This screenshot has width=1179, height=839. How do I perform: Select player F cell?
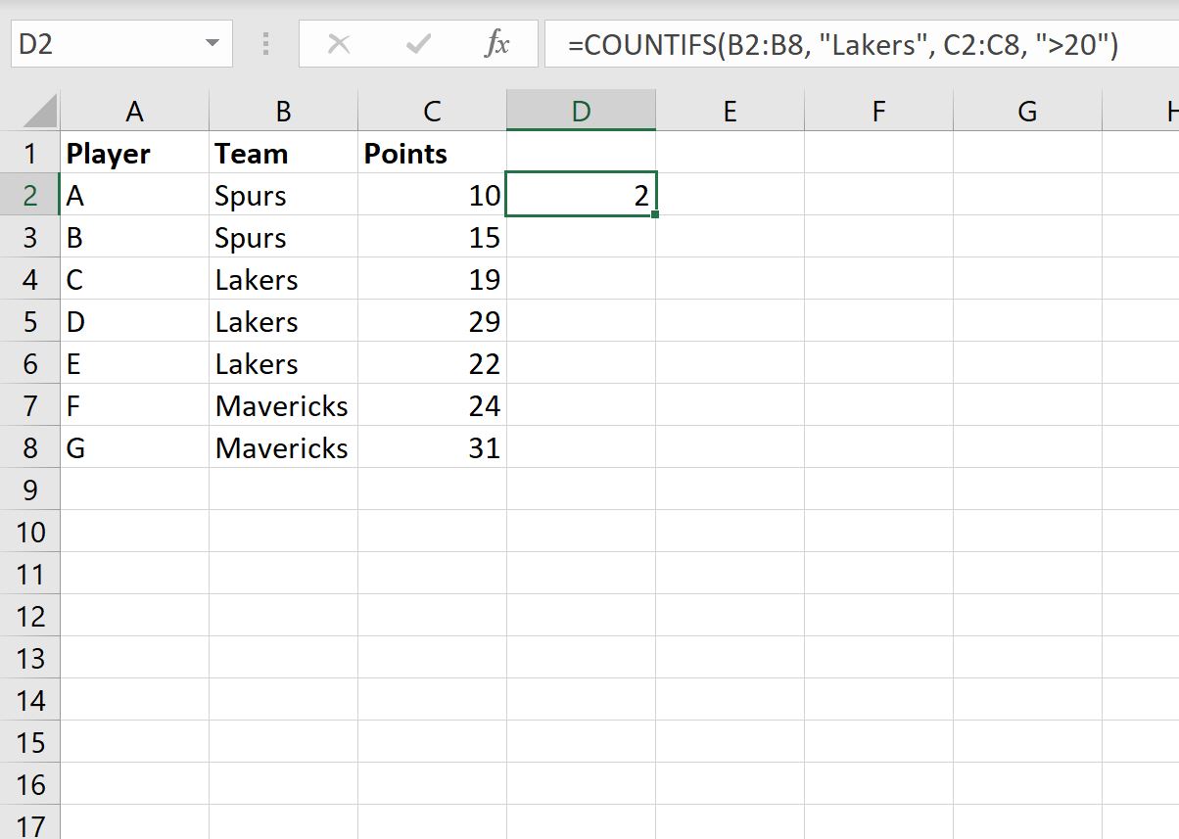(x=135, y=405)
